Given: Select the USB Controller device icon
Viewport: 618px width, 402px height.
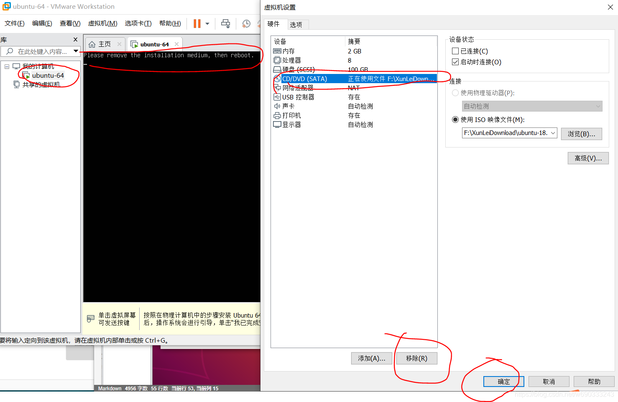Looking at the screenshot, I should tap(277, 97).
